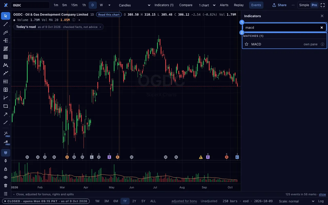Viewport: 328px width, 205px height.
Task: Click the Read this chart button
Action: click(x=109, y=15)
